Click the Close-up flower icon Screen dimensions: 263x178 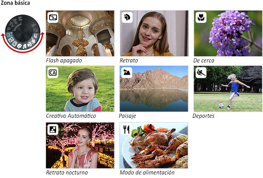point(201,17)
